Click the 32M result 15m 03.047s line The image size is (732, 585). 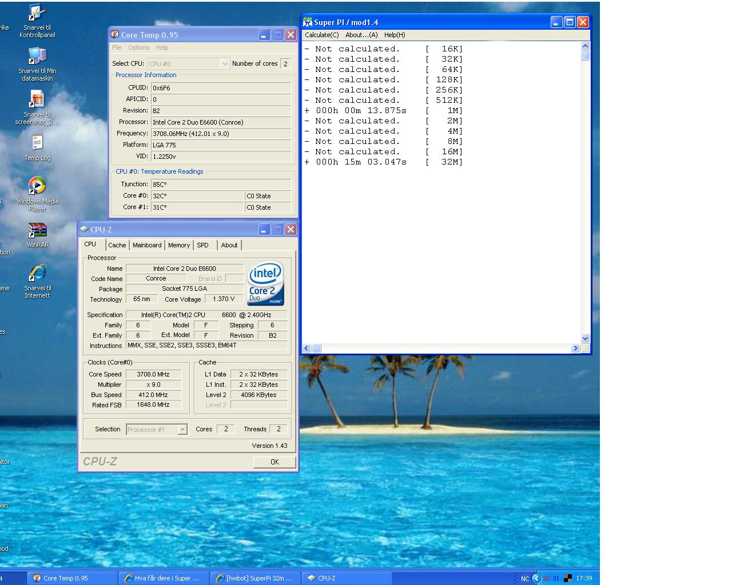click(x=383, y=162)
